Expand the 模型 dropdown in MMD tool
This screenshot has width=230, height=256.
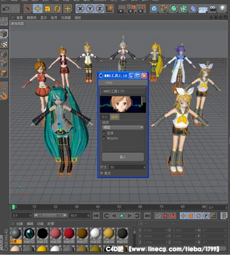123,127
